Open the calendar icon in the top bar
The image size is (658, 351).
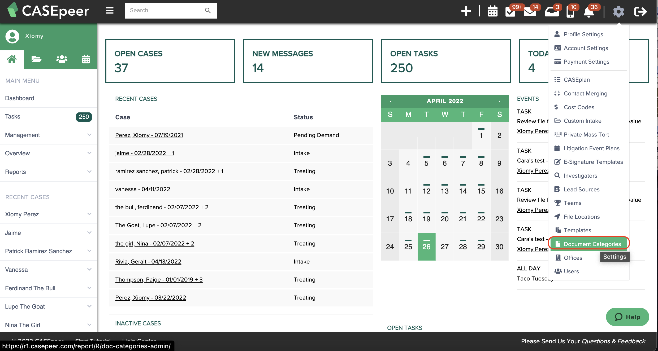(492, 11)
